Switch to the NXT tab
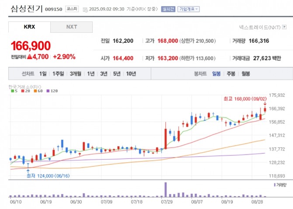This screenshot has height=209, width=293. [x=71, y=27]
